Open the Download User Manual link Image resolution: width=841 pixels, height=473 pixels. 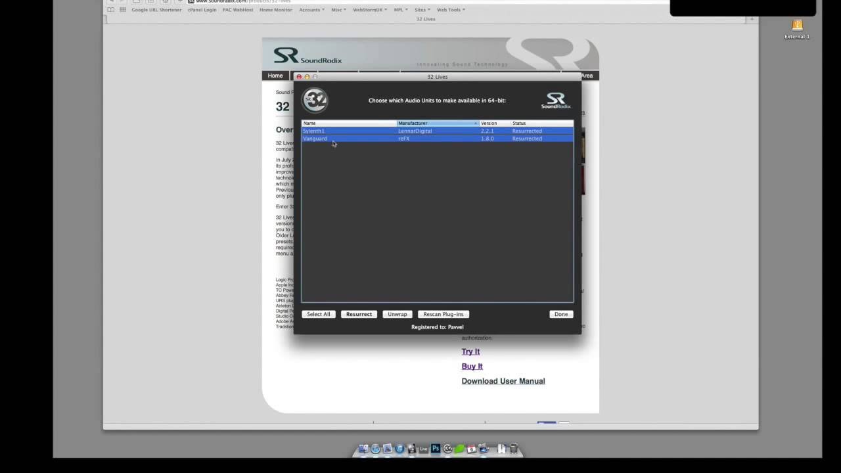click(503, 381)
